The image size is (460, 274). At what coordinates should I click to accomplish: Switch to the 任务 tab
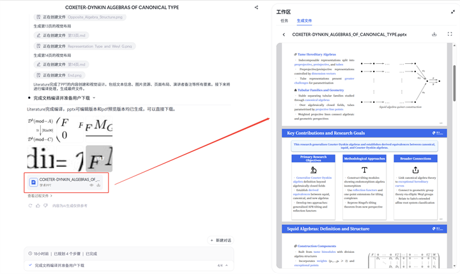[284, 21]
